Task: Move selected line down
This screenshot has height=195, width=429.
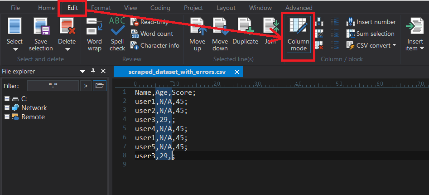Action: (x=220, y=34)
